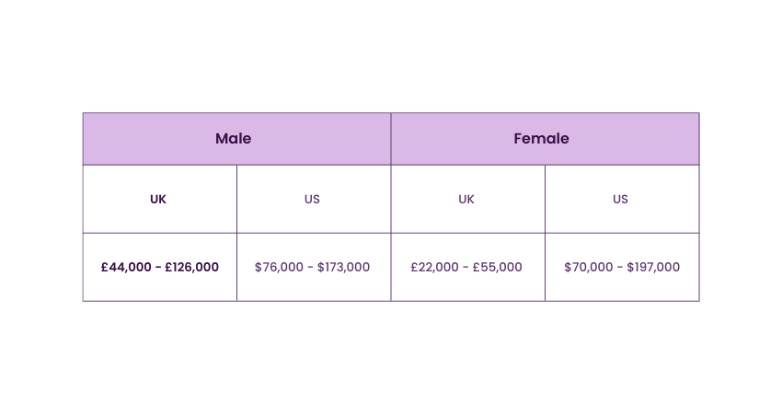Click the £126,000 figure
Viewport: 782px width, 414px height.
tap(192, 268)
